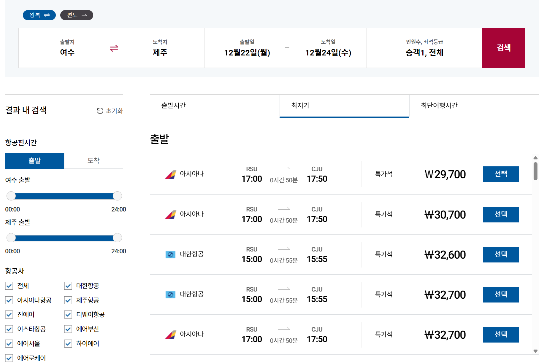Open the destination 제주 selector
The height and width of the screenshot is (363, 544).
(160, 48)
